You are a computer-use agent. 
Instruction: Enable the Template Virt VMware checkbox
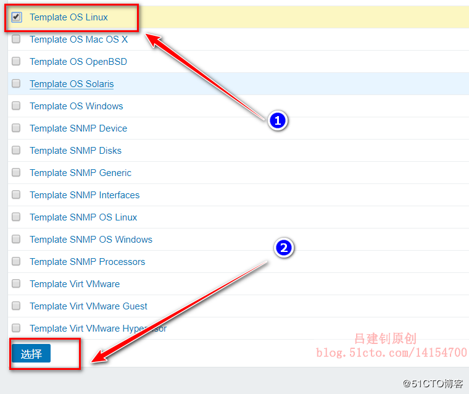pyautogui.click(x=16, y=283)
